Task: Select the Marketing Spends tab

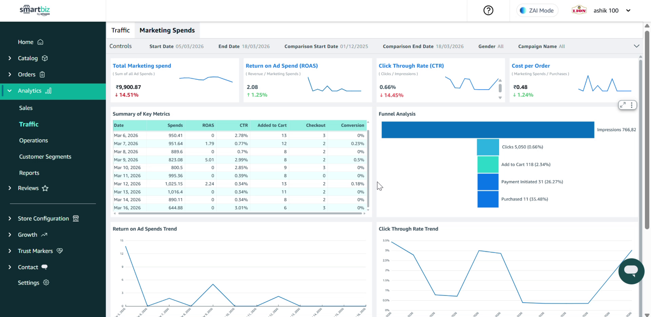Action: 167,30
